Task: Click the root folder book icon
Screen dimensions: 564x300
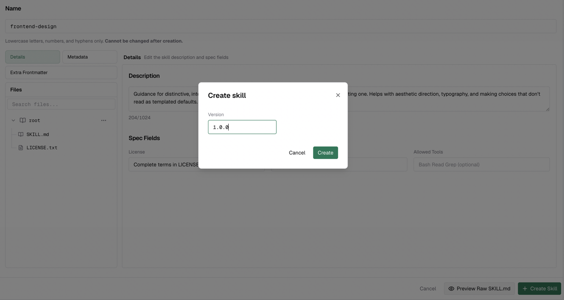Action: (22, 120)
